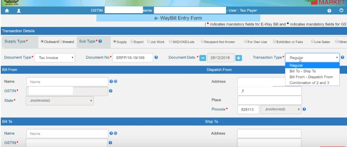Click help icon beside Bill From Name
Image resolution: width=347 pixels, height=147 pixels.
pos(111,81)
